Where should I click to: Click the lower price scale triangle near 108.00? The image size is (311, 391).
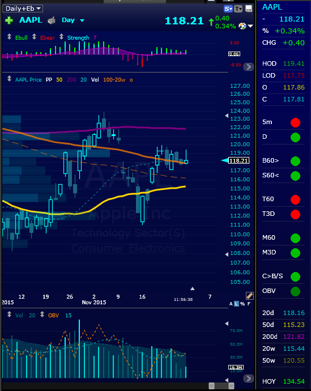pyautogui.click(x=227, y=254)
